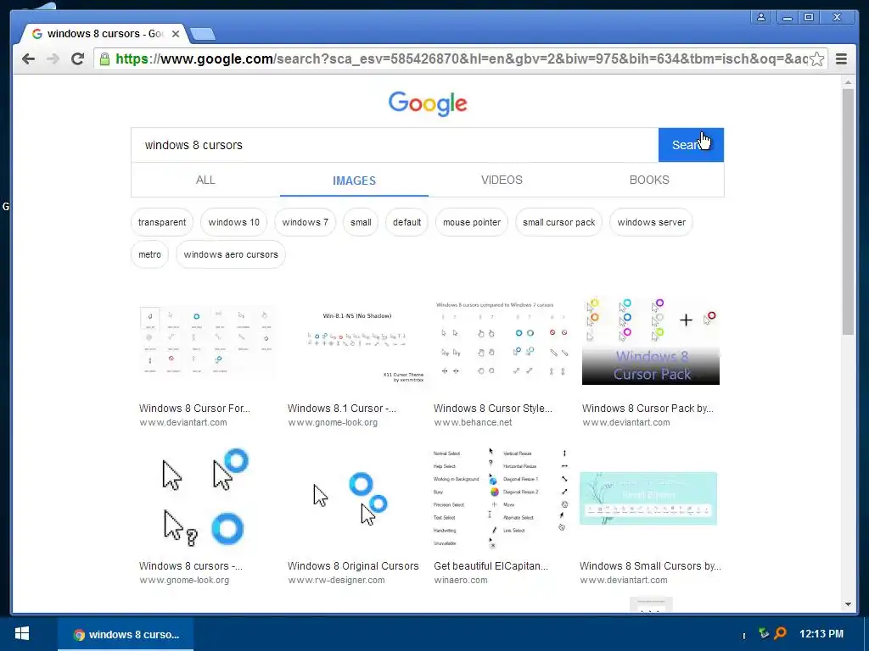This screenshot has width=869, height=651.
Task: Switch to the ALL results tab
Action: click(x=205, y=180)
